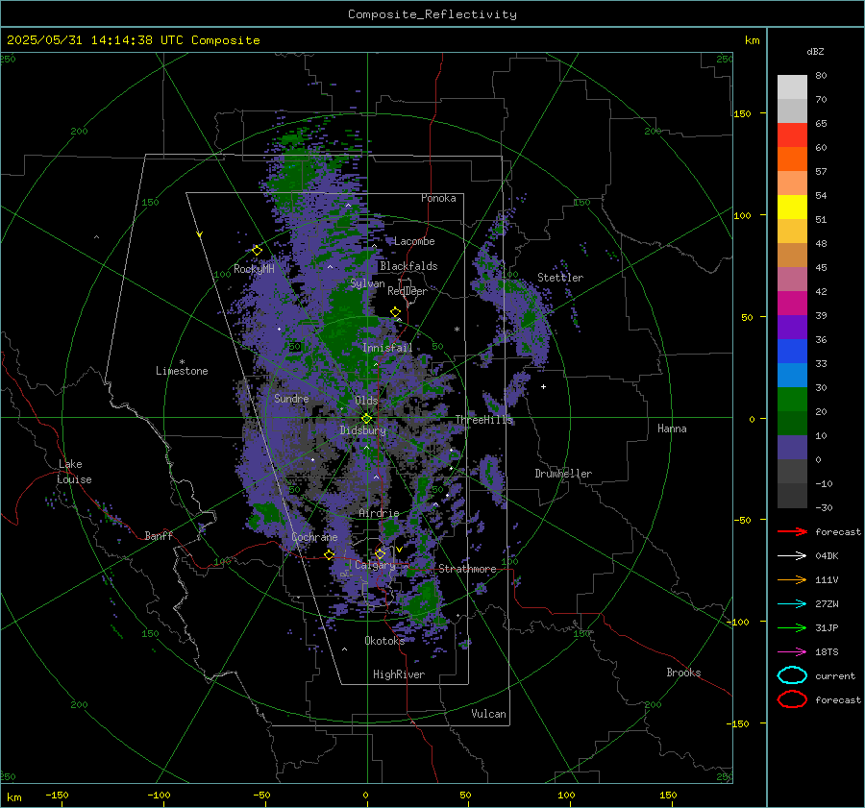Click the dBZ legend heading
The height and width of the screenshot is (808, 865).
(815, 51)
